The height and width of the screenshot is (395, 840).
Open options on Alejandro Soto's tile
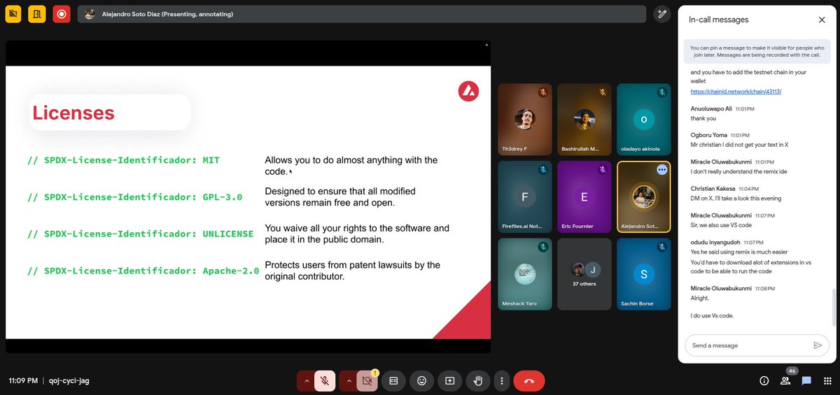pos(662,170)
